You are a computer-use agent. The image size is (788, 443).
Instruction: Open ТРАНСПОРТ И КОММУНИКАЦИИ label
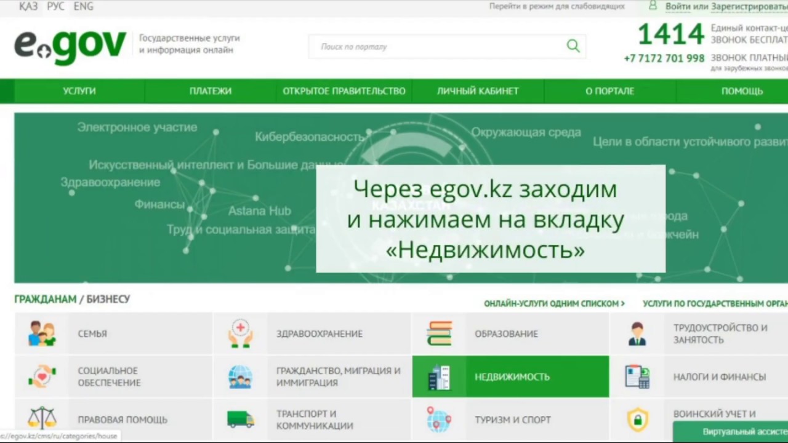pyautogui.click(x=315, y=420)
